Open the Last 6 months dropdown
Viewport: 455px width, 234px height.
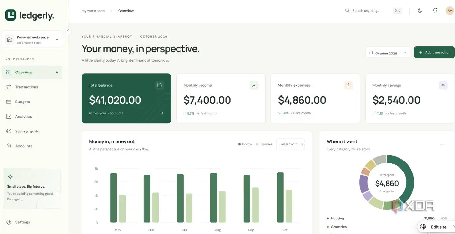pos(290,144)
